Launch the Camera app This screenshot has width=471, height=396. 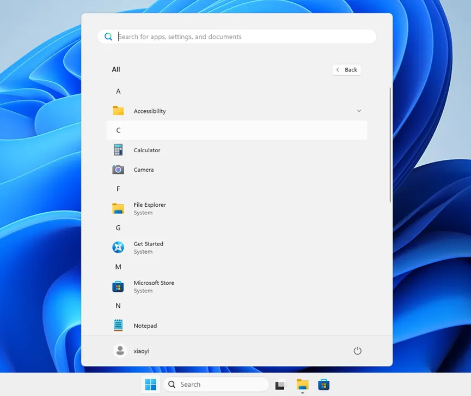point(143,170)
